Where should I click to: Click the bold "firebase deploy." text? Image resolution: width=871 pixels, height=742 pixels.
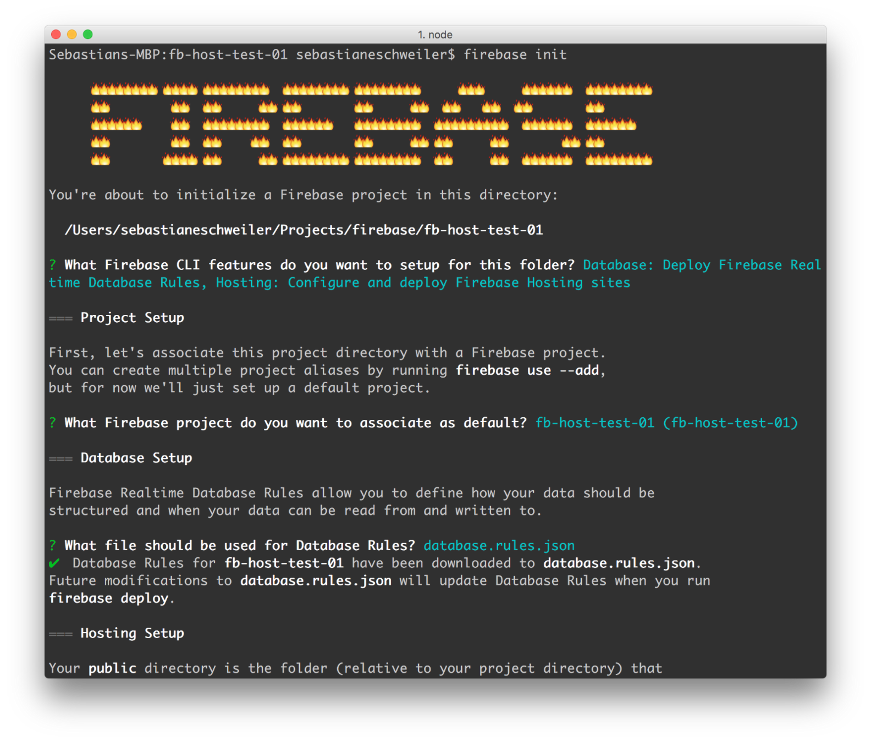point(112,599)
